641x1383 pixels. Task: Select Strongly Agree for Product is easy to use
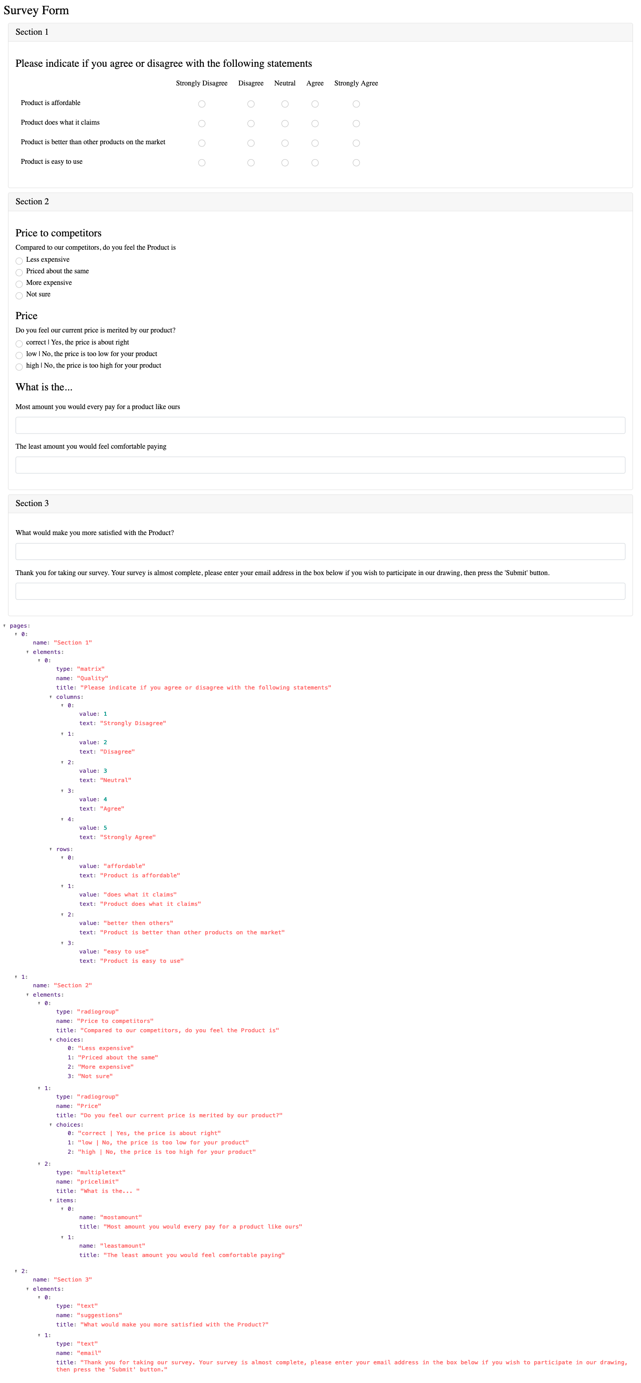pyautogui.click(x=356, y=162)
